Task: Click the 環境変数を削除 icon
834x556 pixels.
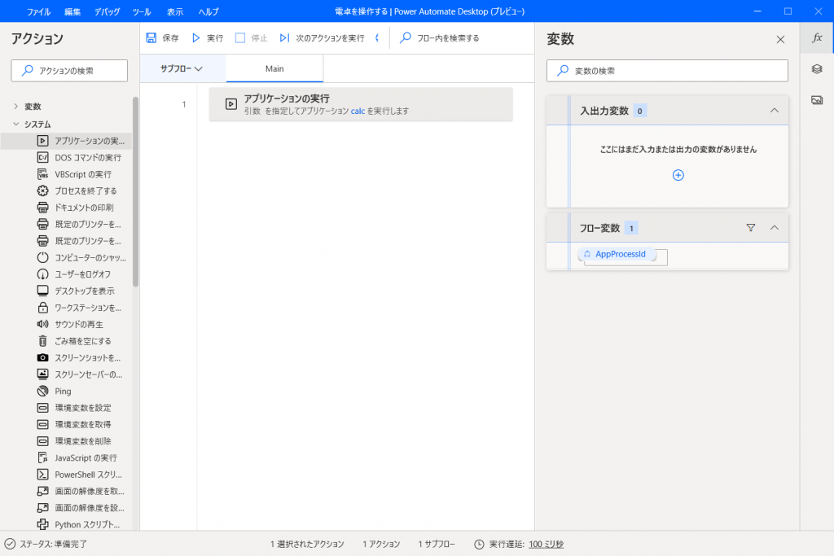Action: [x=42, y=441]
